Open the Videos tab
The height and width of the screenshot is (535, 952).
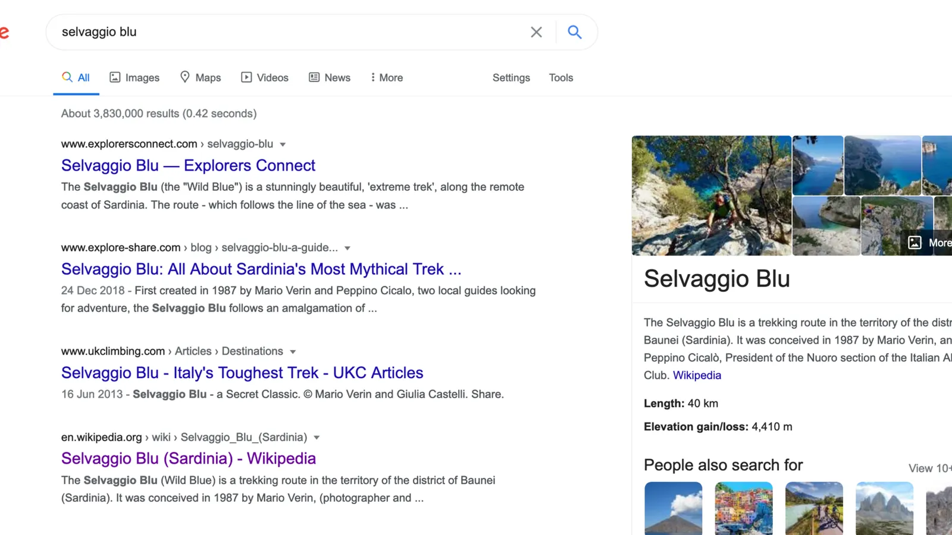pos(265,78)
